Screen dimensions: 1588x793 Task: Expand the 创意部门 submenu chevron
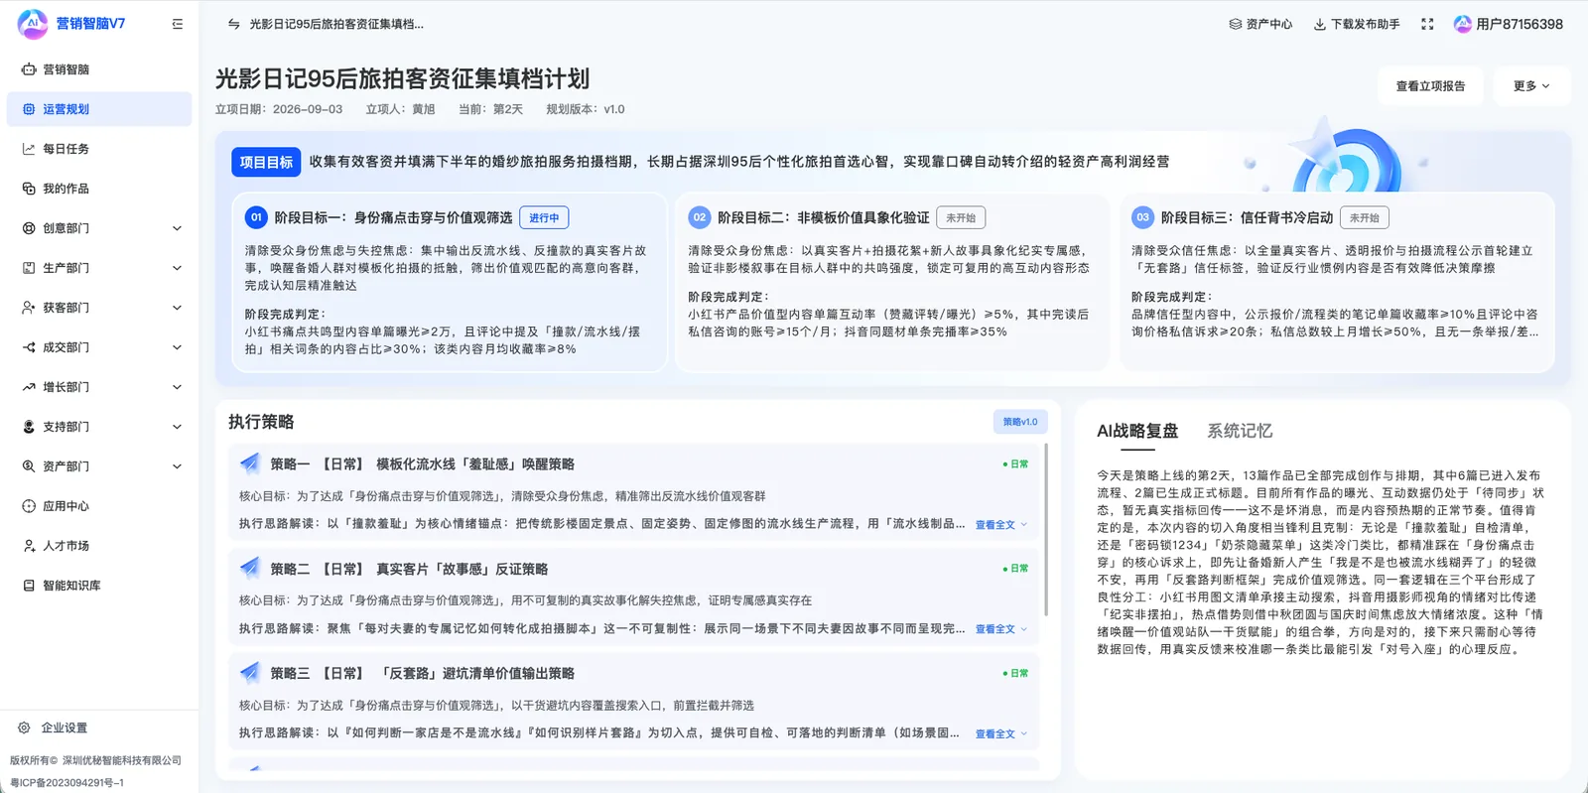click(178, 228)
